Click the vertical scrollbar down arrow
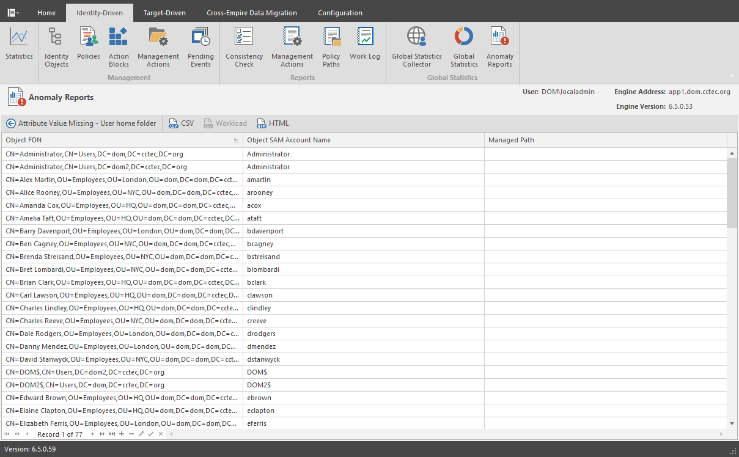 732,423
